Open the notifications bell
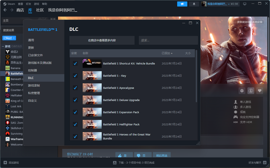This screenshot has width=270, height=168. (194, 4)
